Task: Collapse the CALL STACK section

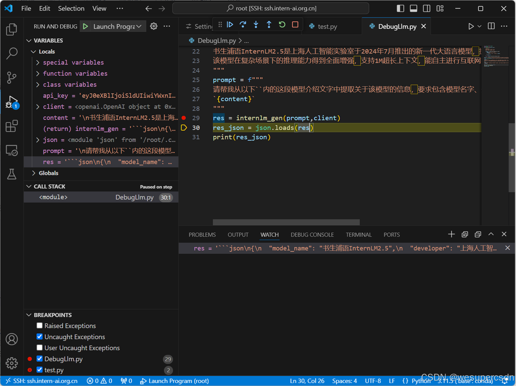Action: [x=29, y=186]
